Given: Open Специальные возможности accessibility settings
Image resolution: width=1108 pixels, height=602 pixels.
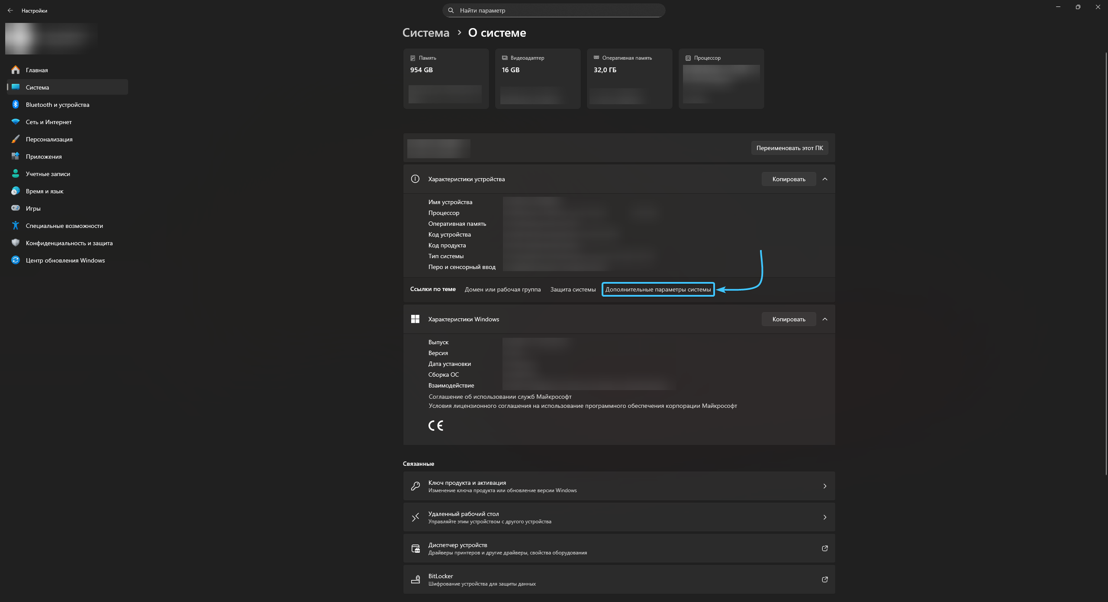Looking at the screenshot, I should pos(64,226).
